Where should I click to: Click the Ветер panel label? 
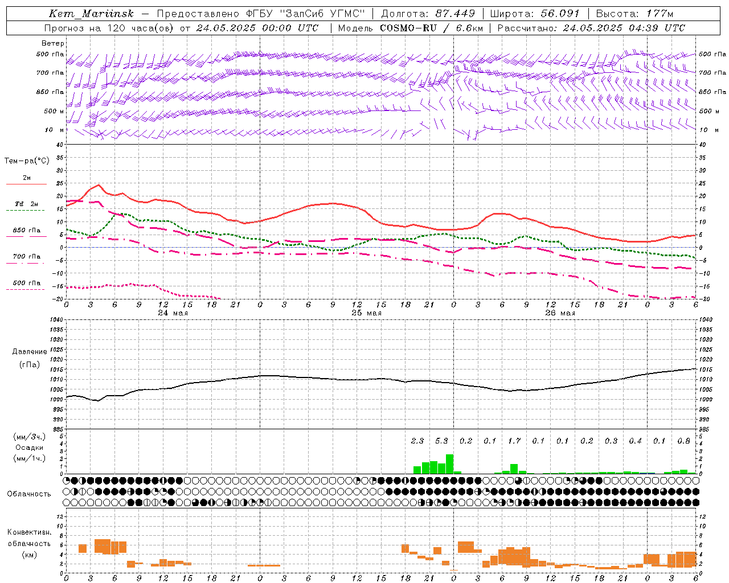tap(53, 43)
